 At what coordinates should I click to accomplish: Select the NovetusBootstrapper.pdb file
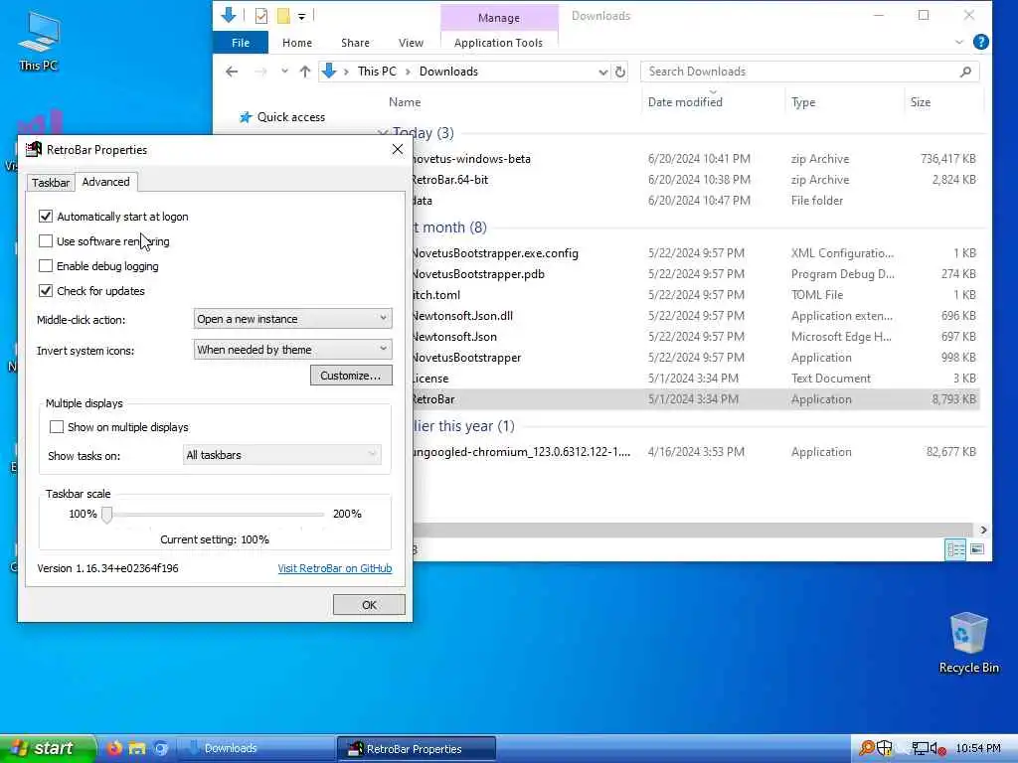click(695, 274)
